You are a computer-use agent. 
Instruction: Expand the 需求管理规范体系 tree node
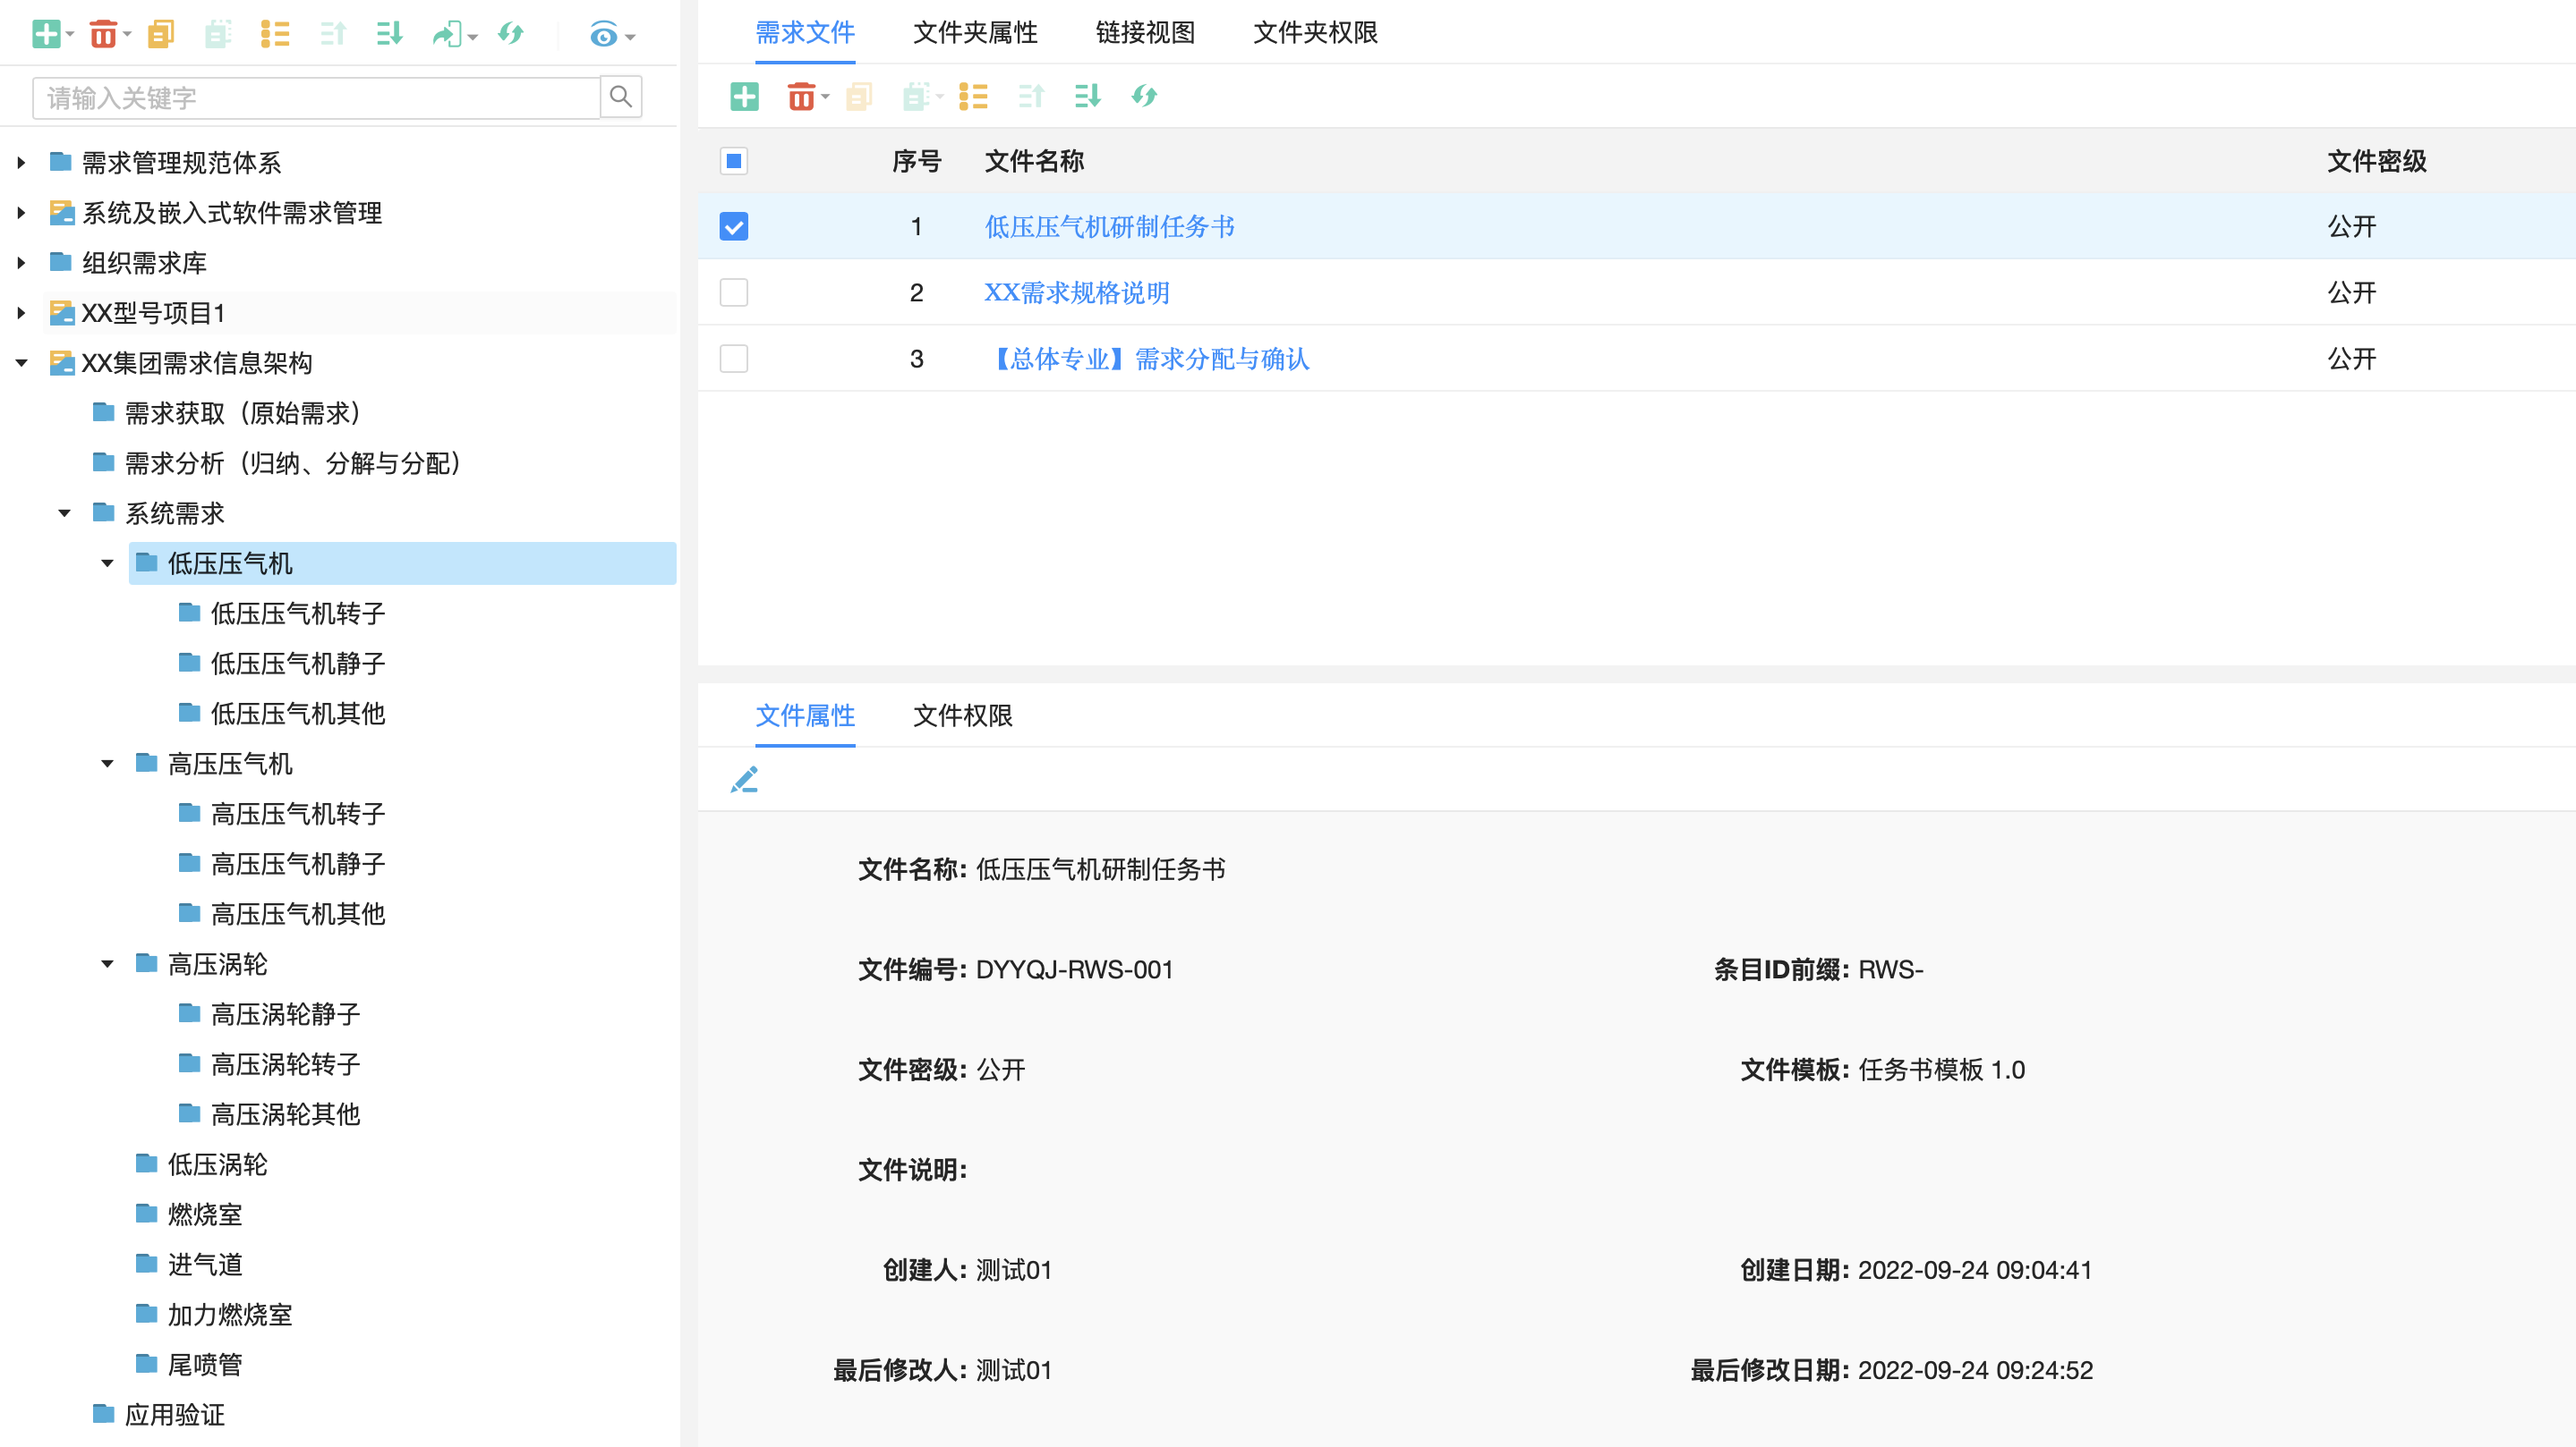[x=21, y=162]
